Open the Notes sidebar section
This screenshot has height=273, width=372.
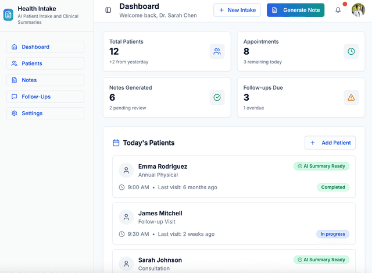[x=45, y=80]
